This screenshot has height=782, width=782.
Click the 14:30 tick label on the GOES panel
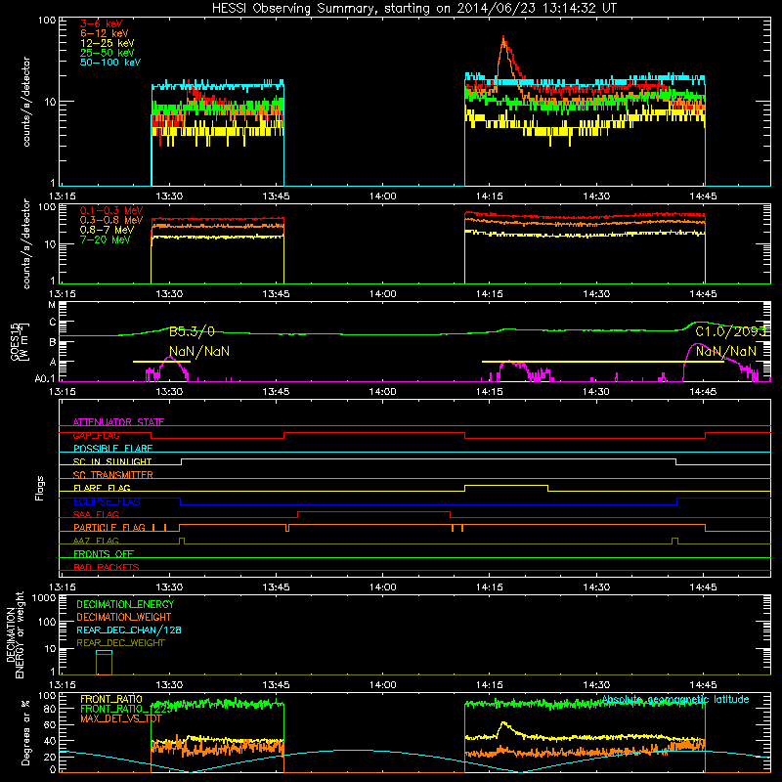click(x=596, y=392)
